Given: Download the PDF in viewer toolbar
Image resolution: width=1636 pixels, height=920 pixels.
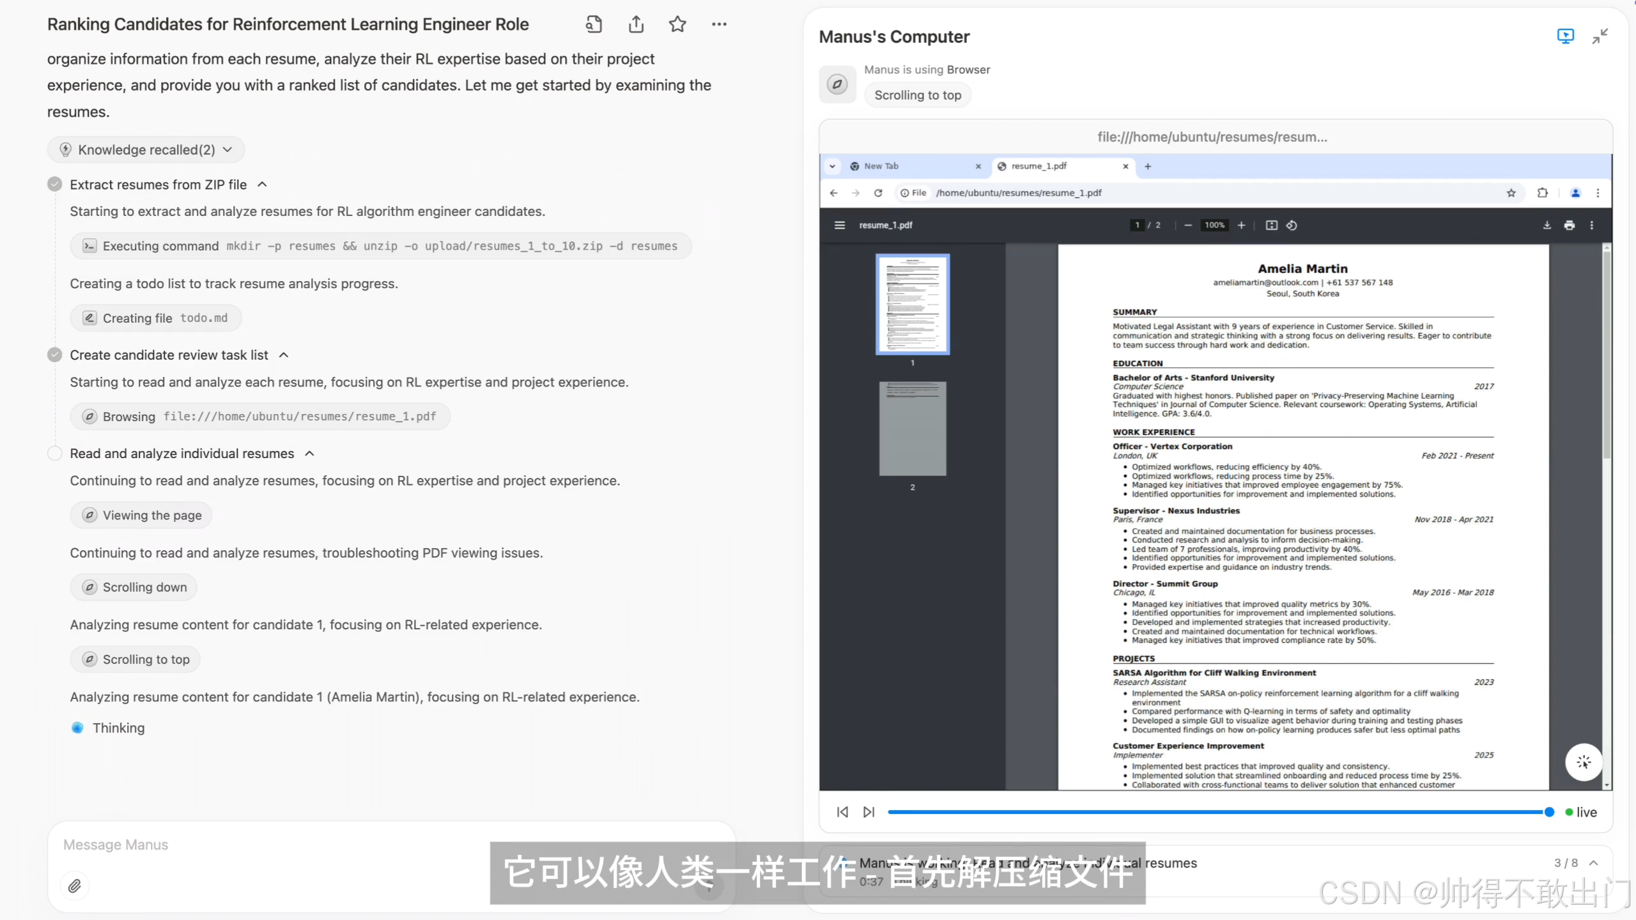Looking at the screenshot, I should pos(1547,225).
